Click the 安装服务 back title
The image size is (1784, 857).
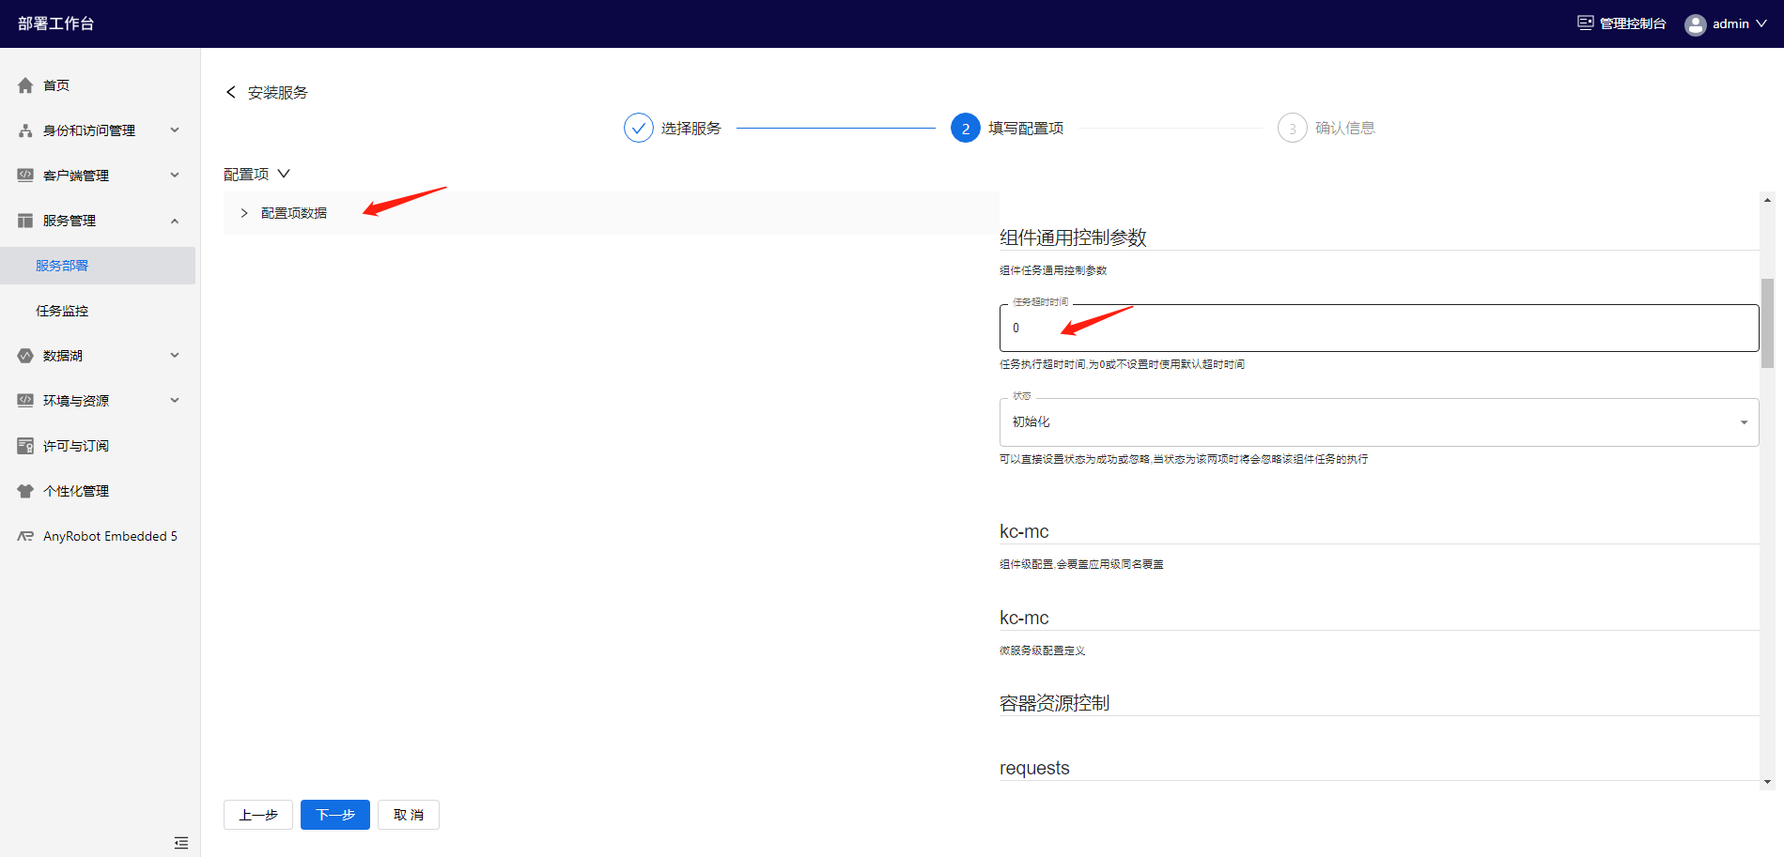[x=278, y=92]
